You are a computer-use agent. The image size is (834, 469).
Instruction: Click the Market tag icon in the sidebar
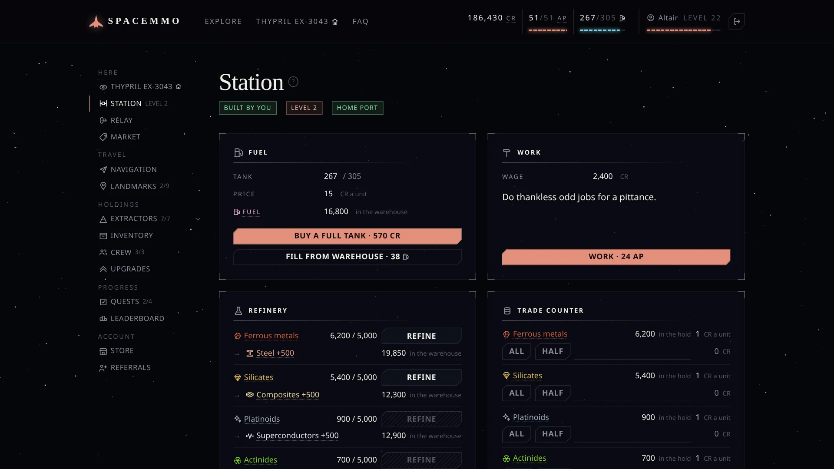point(103,137)
